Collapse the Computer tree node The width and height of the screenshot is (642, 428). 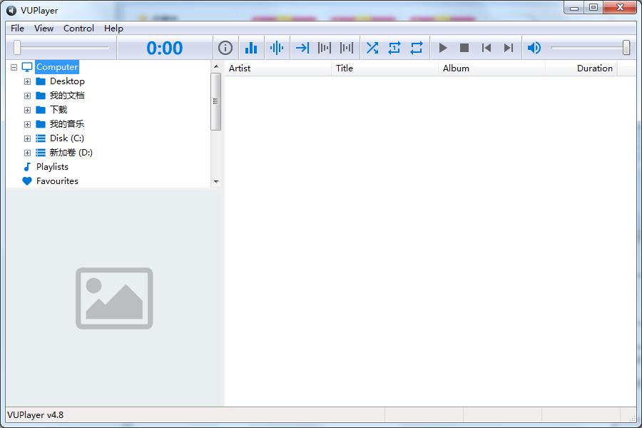pyautogui.click(x=14, y=67)
